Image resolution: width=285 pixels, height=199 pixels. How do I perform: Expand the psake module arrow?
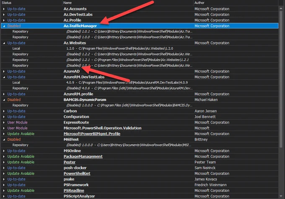tap(4, 179)
